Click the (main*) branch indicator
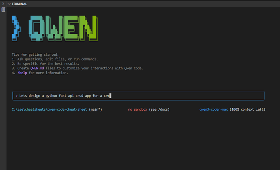Screen dimensions: 280x170 tap(95, 109)
